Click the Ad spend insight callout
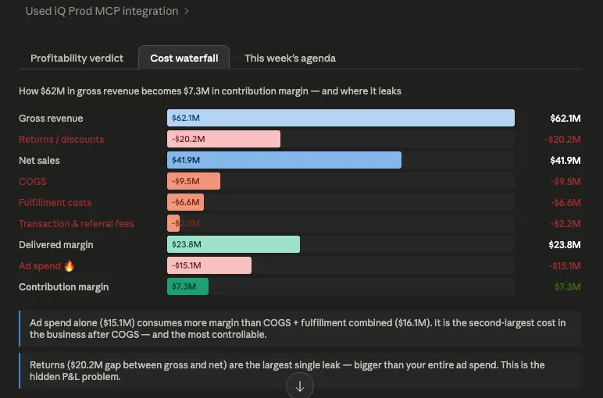Screen dimensions: 603x398 (300, 329)
